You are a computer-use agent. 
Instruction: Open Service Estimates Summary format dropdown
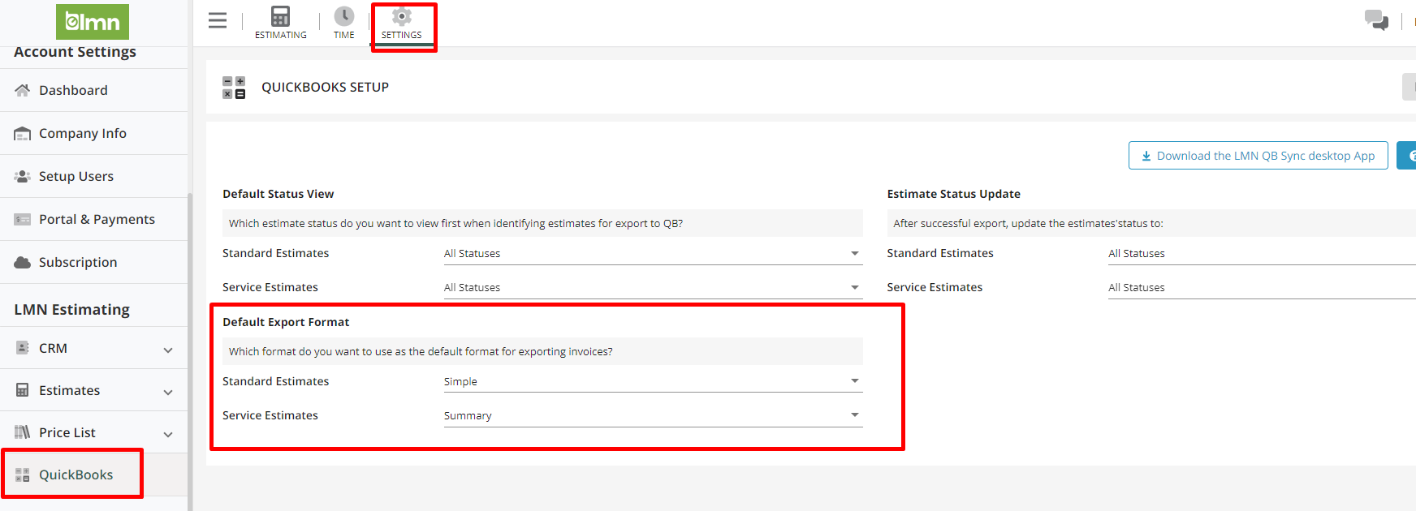[652, 416]
